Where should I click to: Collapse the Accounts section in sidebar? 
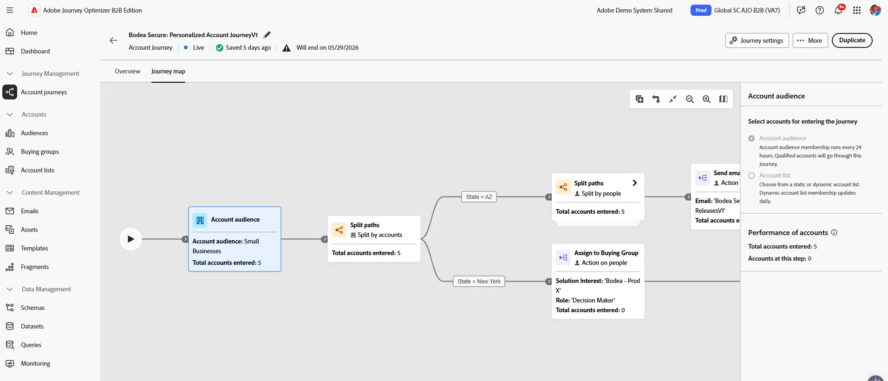click(x=10, y=114)
